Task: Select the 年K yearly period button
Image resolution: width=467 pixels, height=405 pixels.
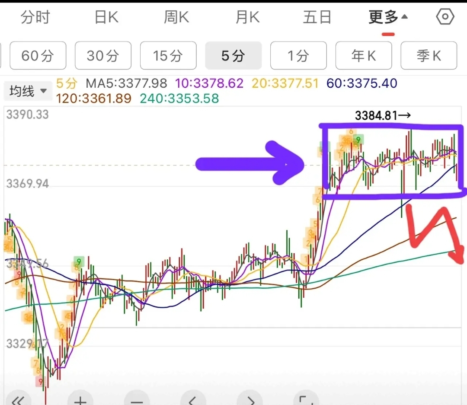Action: click(364, 56)
